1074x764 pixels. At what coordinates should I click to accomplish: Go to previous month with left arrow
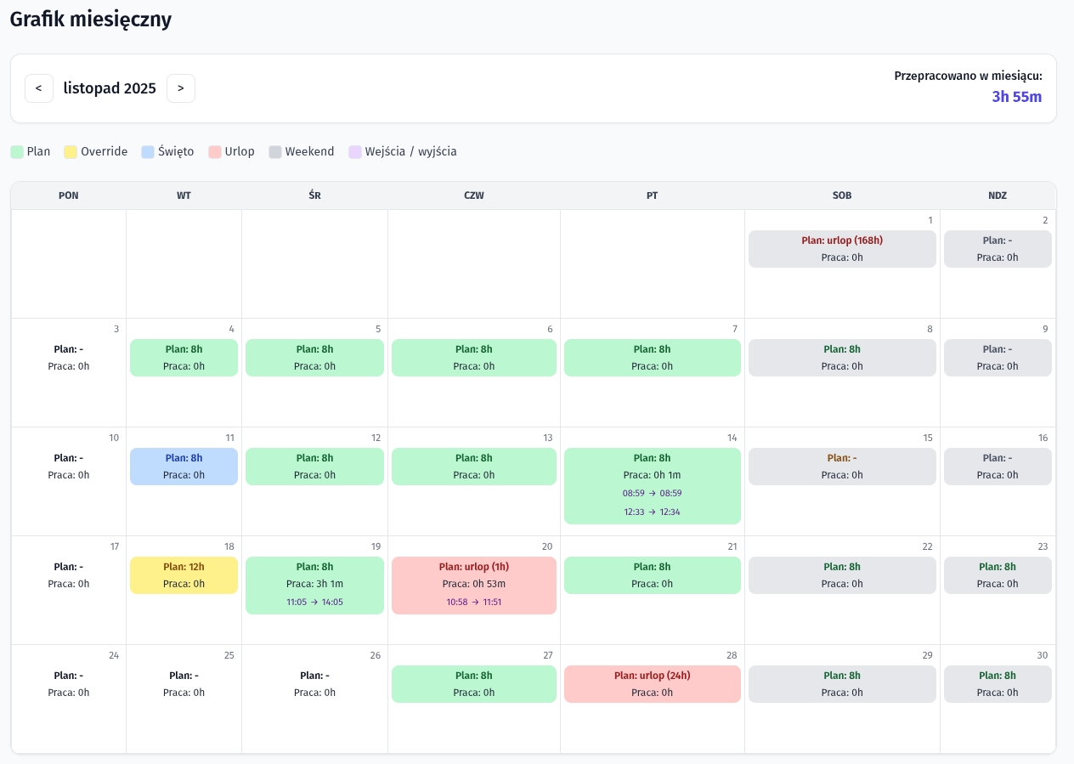click(x=39, y=88)
